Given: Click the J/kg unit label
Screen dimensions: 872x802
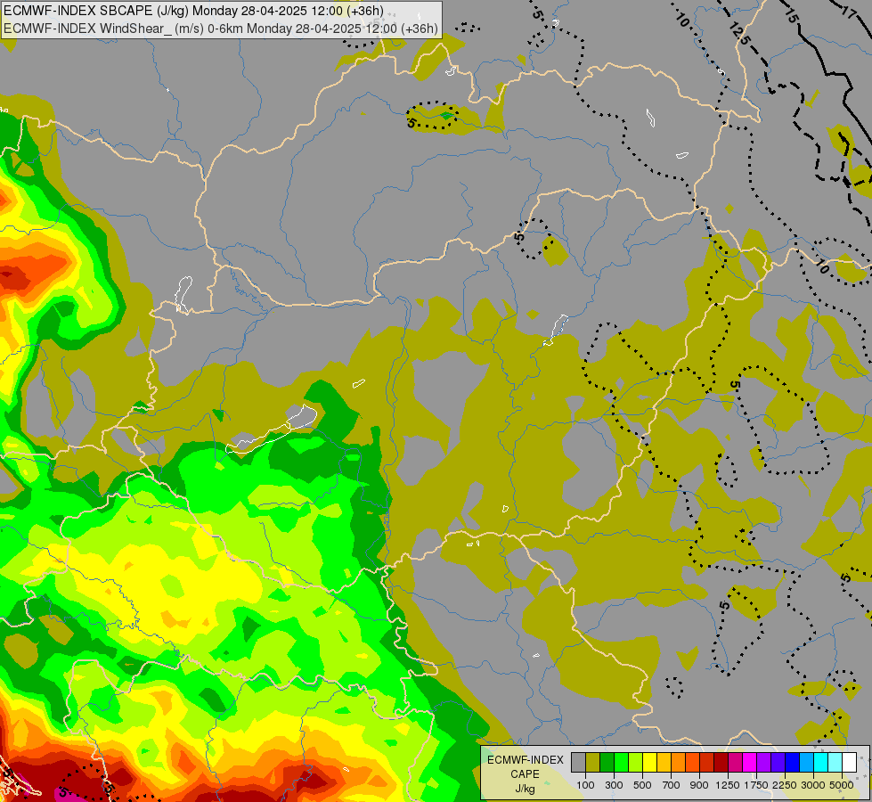Looking at the screenshot, I should point(525,789).
